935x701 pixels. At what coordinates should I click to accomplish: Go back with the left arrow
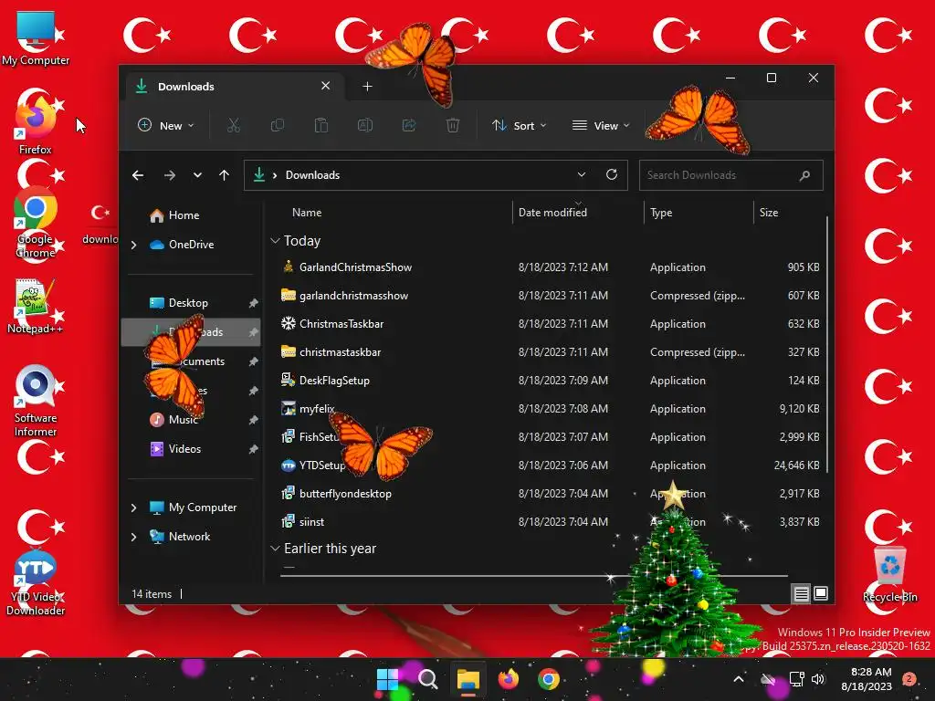point(138,175)
